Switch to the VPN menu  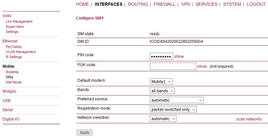point(185,4)
